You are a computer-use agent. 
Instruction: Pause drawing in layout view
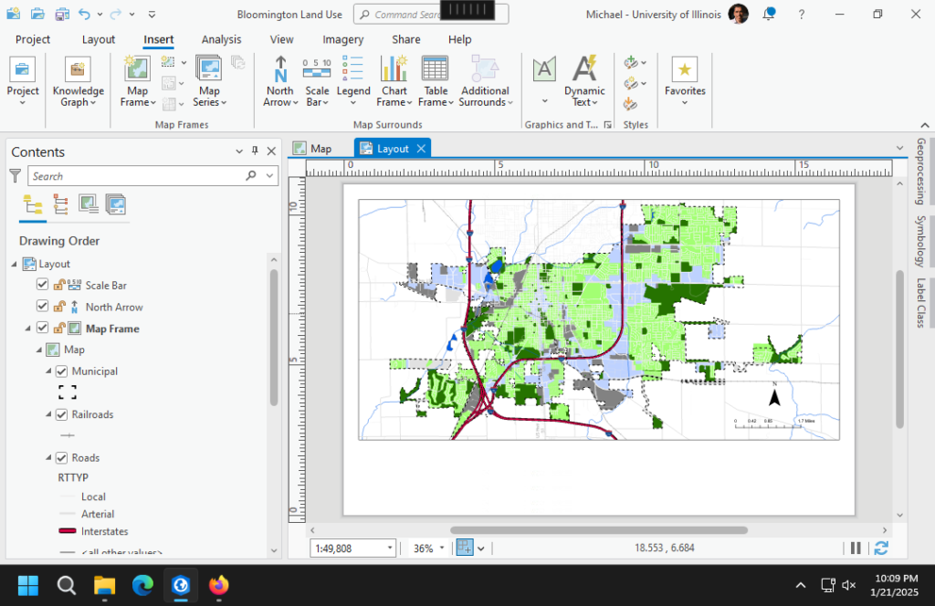[x=856, y=548]
